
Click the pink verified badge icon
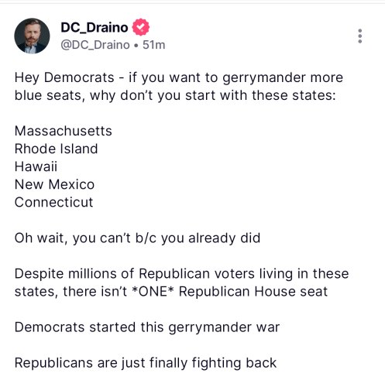[x=141, y=27]
